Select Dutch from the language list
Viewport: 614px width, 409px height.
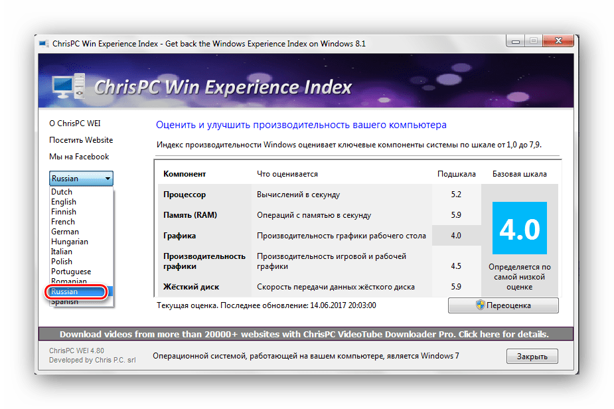tap(82, 192)
